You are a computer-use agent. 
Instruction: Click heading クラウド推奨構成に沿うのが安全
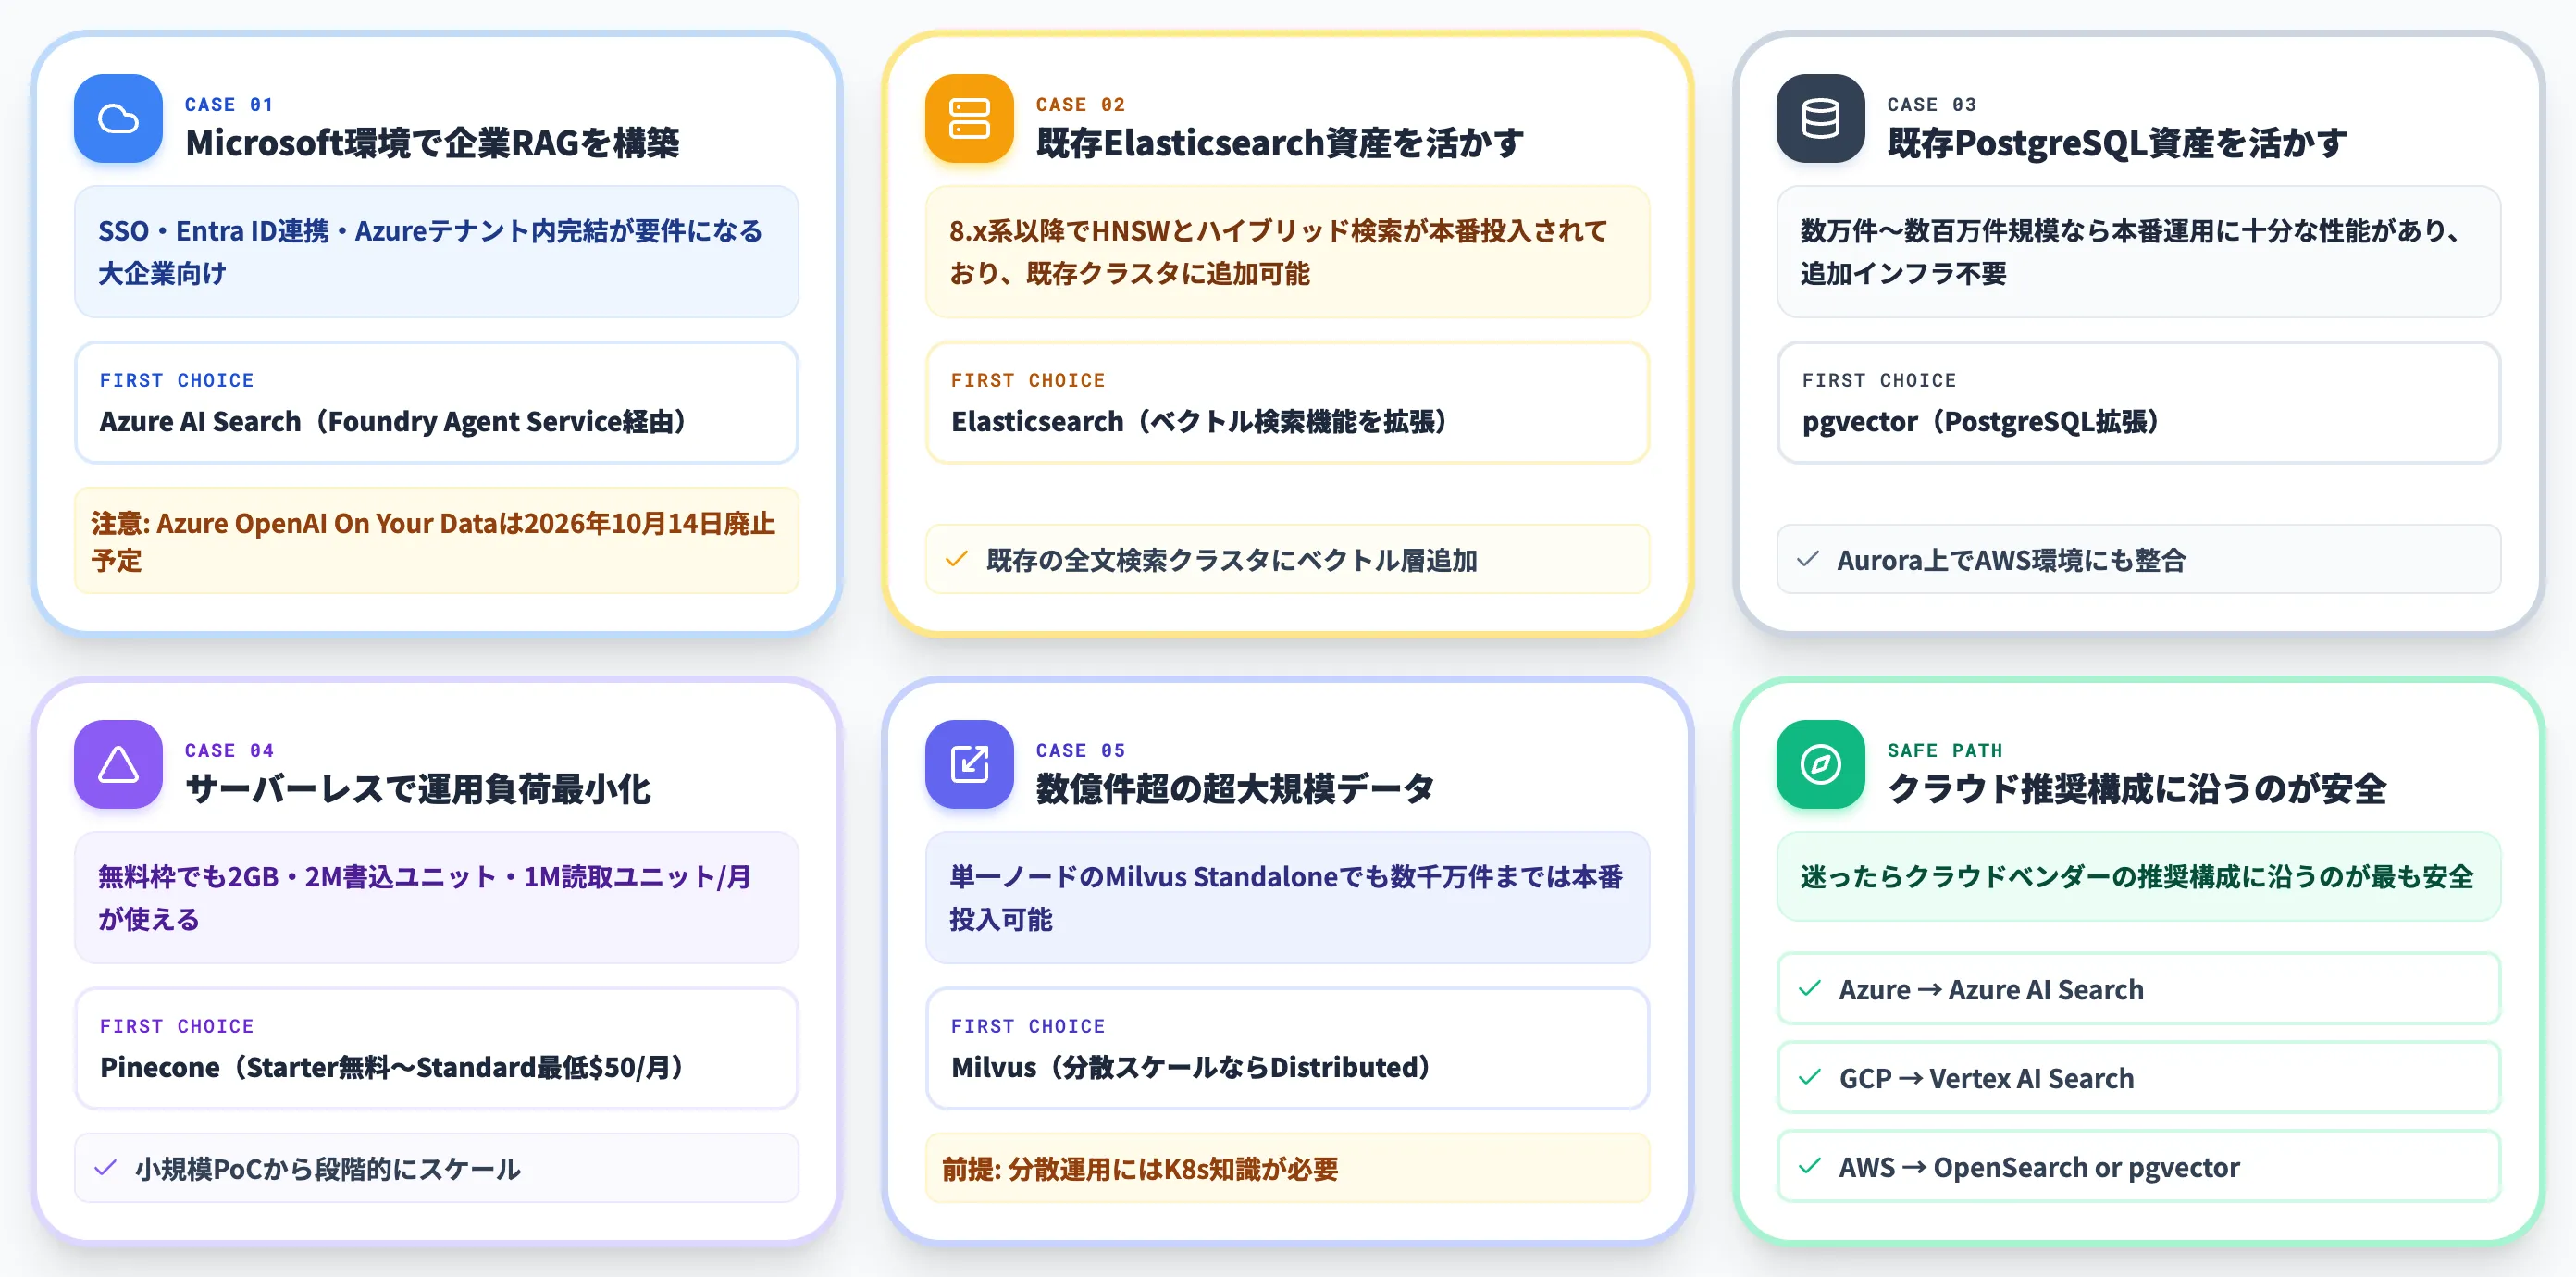2137,789
